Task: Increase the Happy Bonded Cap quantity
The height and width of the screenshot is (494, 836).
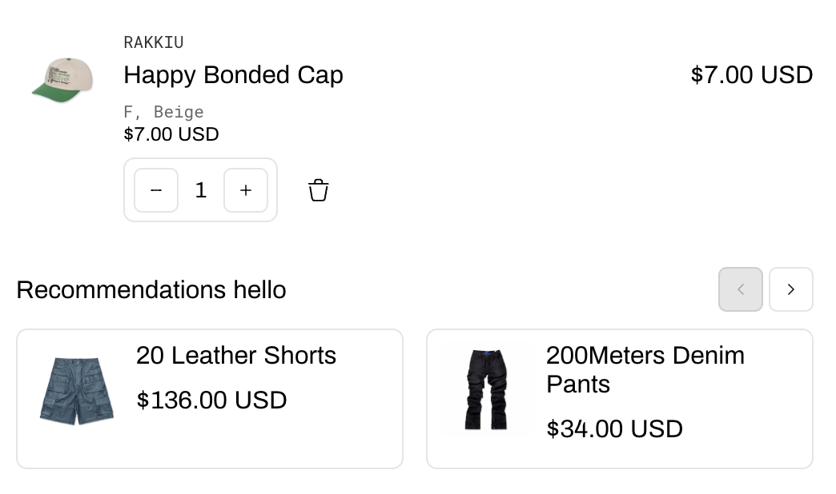Action: pyautogui.click(x=246, y=190)
